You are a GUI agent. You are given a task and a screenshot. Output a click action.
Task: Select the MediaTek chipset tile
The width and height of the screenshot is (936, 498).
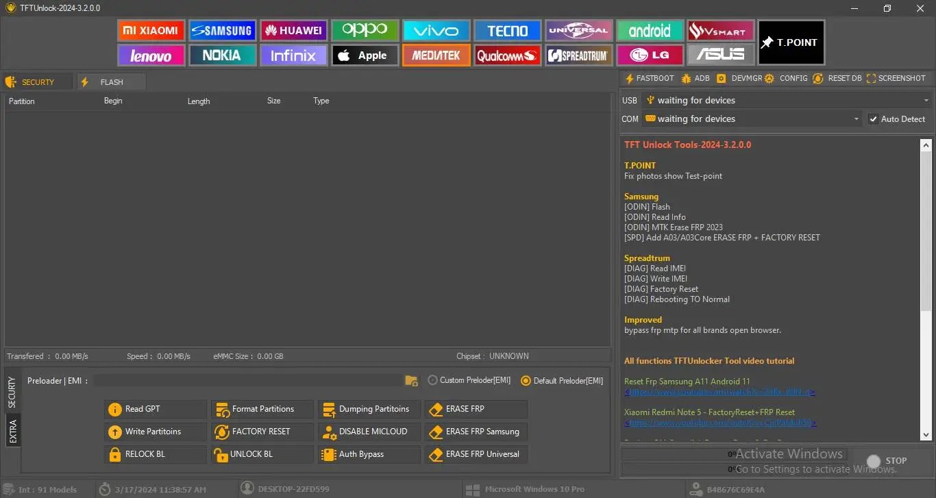pyautogui.click(x=436, y=55)
